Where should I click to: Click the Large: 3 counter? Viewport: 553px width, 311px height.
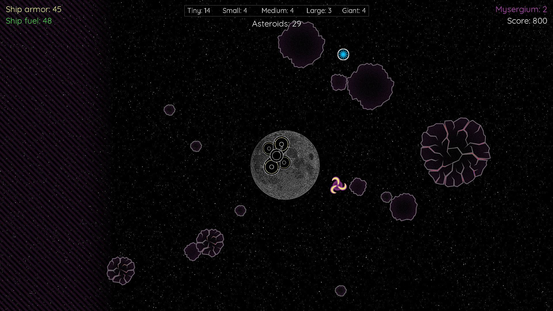[x=319, y=11]
